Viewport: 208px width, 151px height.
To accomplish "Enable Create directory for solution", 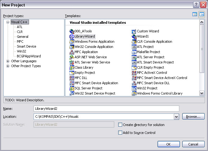I will (x=120, y=125).
